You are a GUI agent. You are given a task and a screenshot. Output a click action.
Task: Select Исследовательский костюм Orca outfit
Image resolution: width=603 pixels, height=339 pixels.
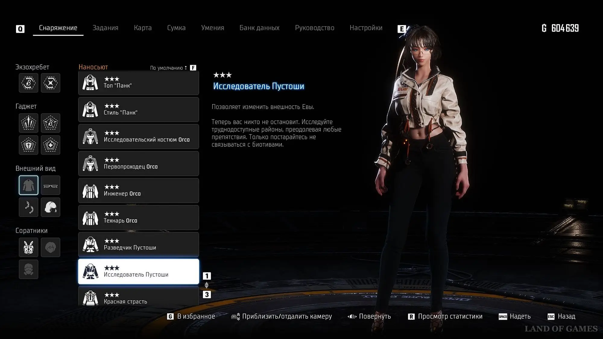[139, 137]
